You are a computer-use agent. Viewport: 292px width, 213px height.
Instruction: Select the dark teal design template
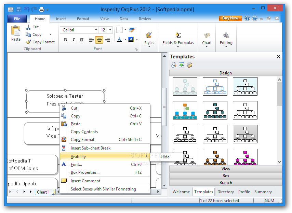(215, 110)
